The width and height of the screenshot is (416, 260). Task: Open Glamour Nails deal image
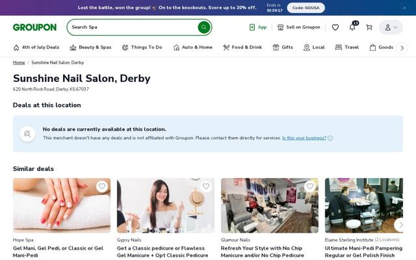pos(270,205)
